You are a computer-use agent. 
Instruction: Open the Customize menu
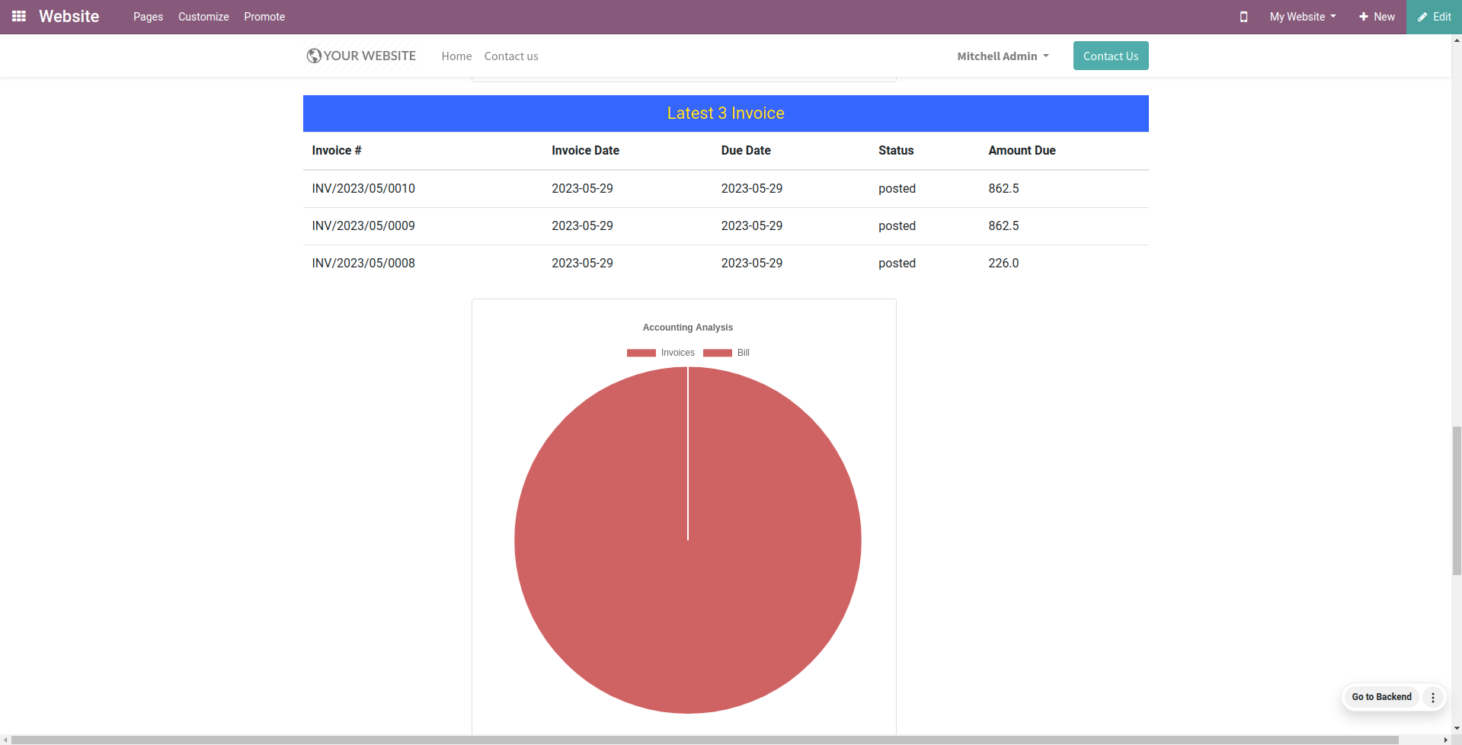[x=203, y=17]
